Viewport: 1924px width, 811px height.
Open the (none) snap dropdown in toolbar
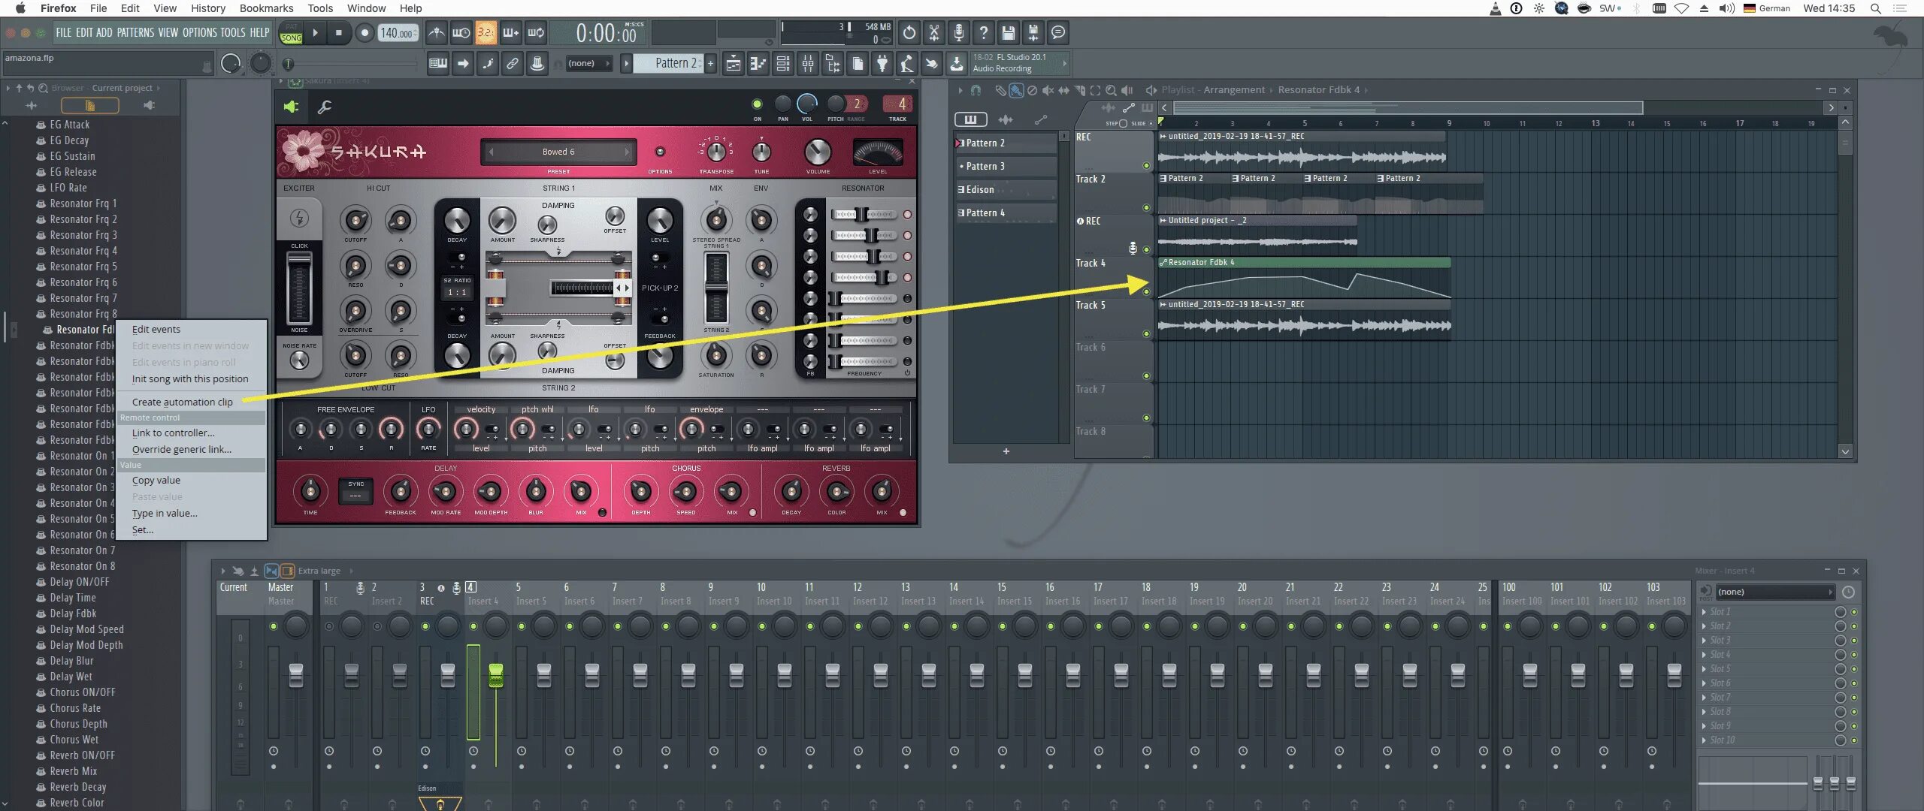point(588,64)
